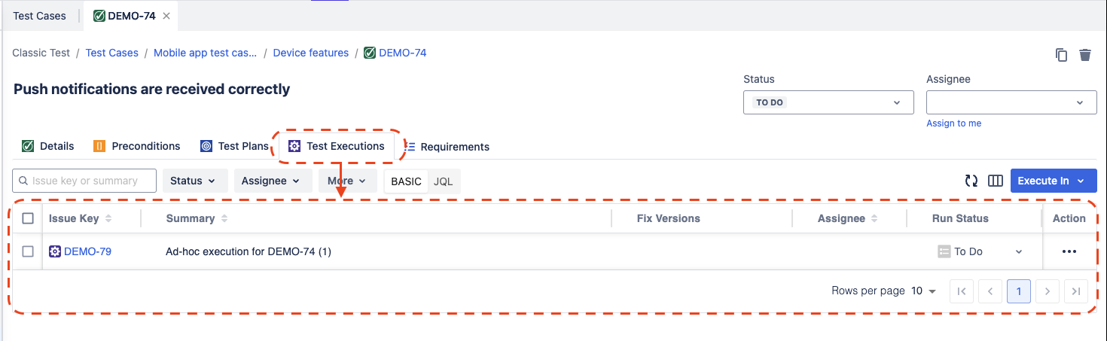Image resolution: width=1107 pixels, height=341 pixels.
Task: Switch to the Test Plans tab
Action: tap(234, 146)
